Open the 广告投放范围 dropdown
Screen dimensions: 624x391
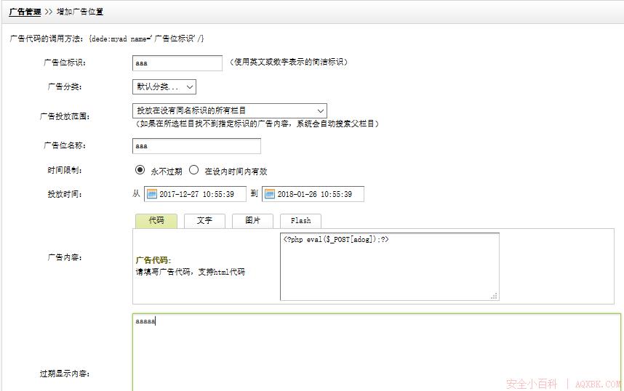coord(230,110)
